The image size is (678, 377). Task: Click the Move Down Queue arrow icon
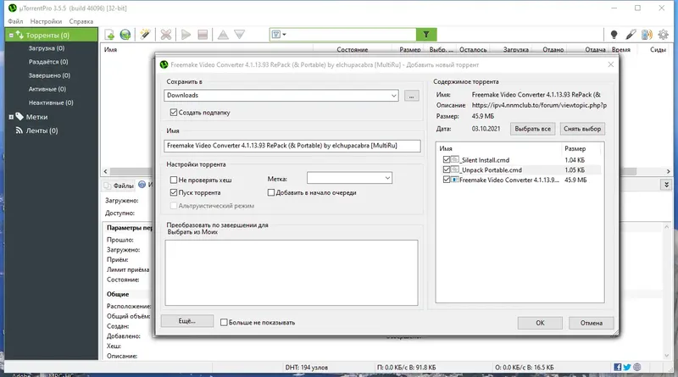point(240,35)
